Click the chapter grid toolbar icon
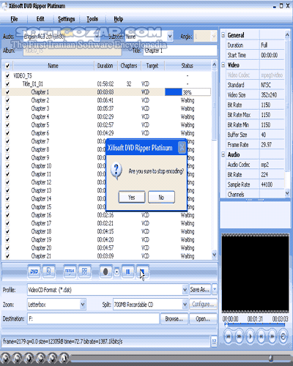Image resolution: width=293 pixels, height=366 pixels. pyautogui.click(x=84, y=272)
